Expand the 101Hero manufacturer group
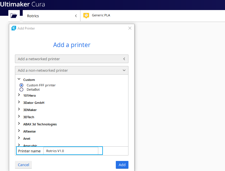 point(19,95)
